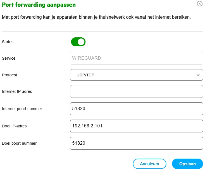Image resolution: width=205 pixels, height=172 pixels.
Task: Click the Service label text
Action: click(9, 58)
